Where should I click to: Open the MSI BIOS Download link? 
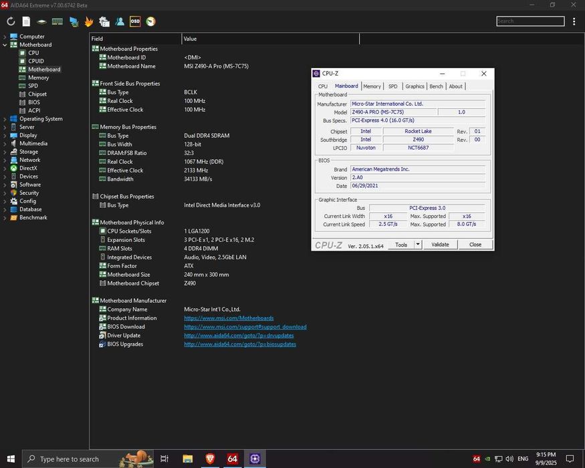pos(245,327)
